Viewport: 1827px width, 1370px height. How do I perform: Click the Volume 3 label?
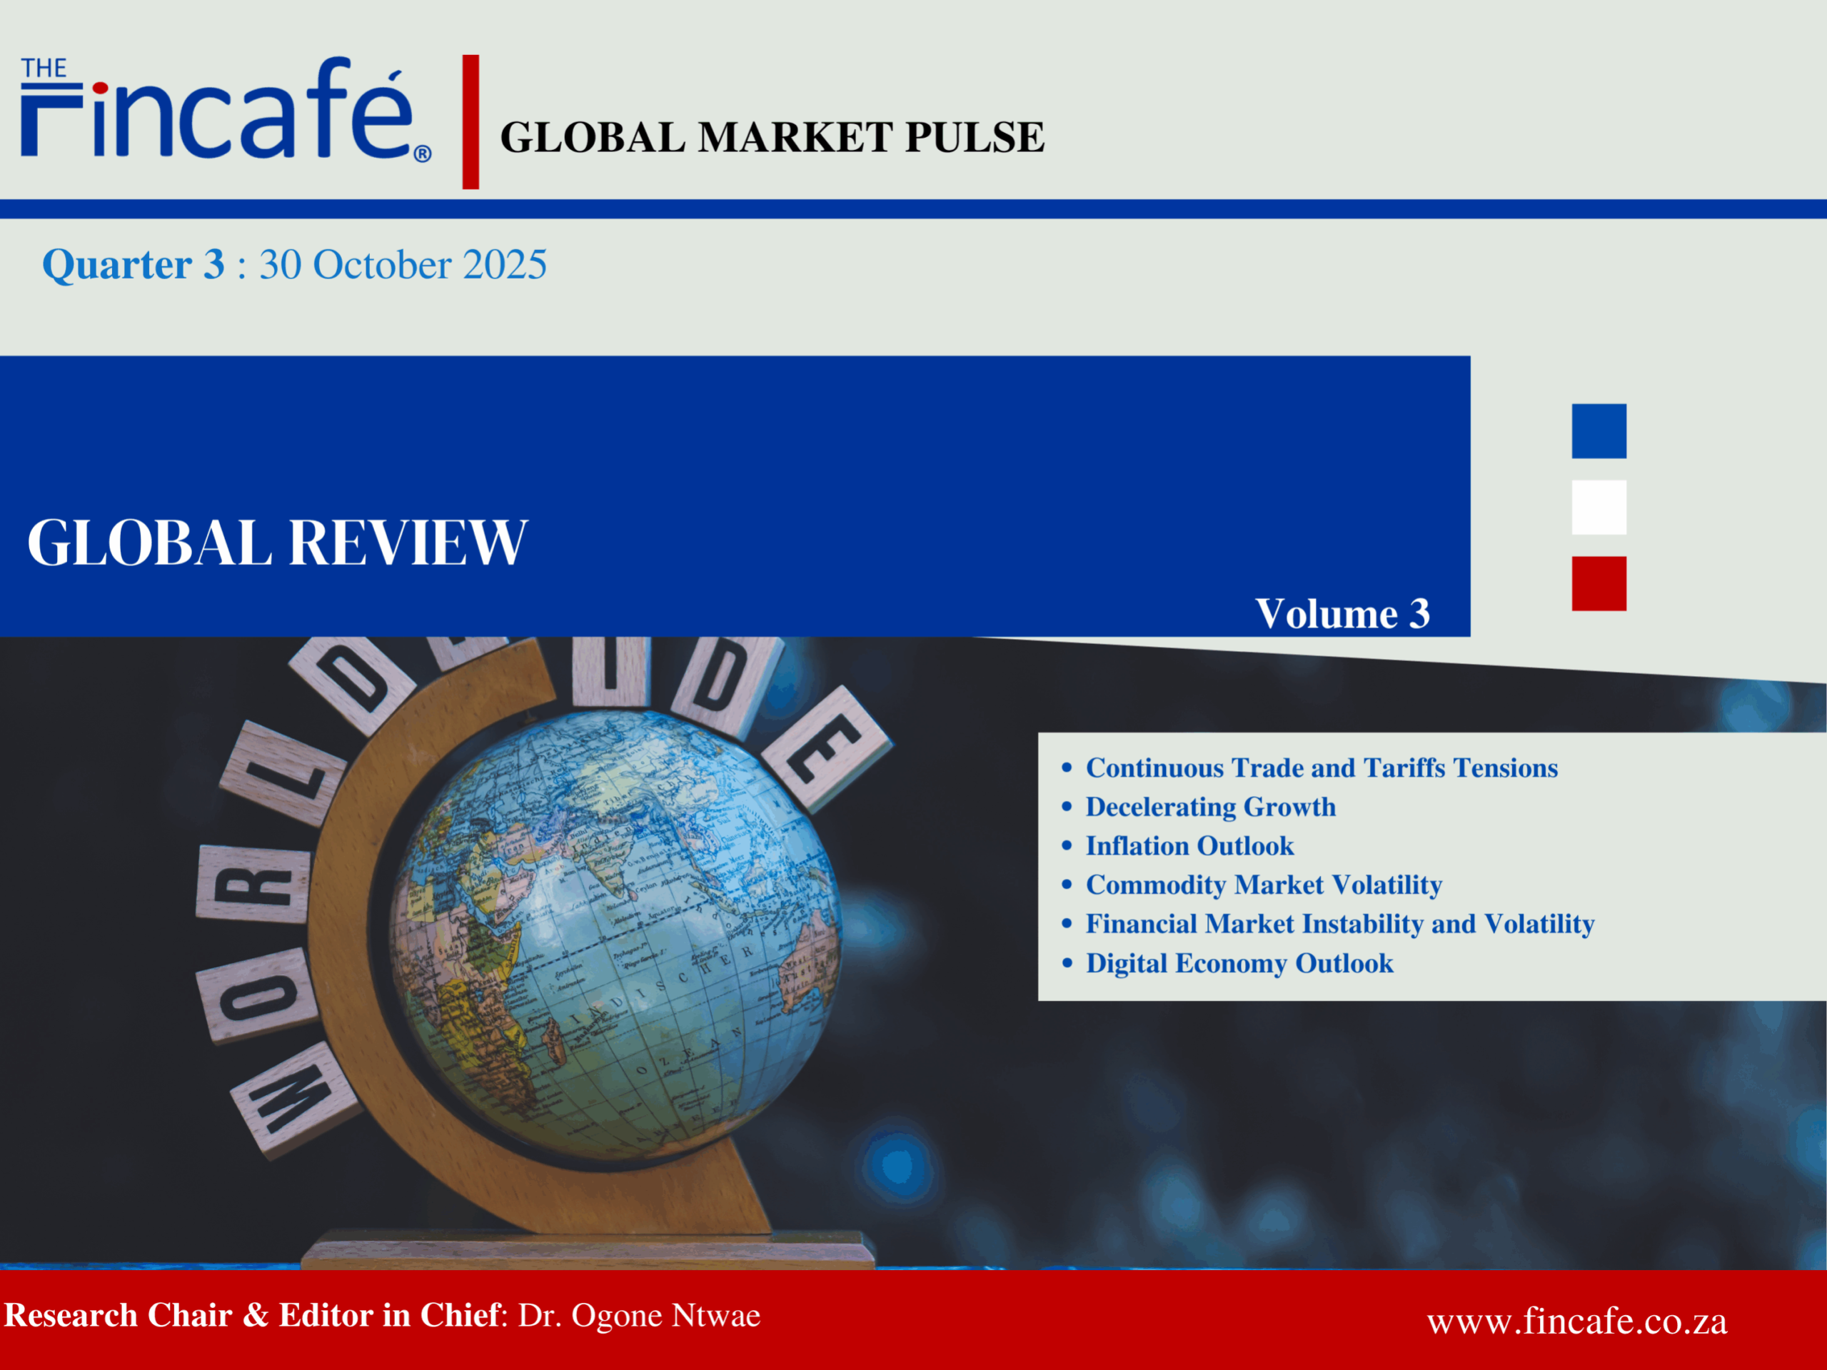(1342, 613)
